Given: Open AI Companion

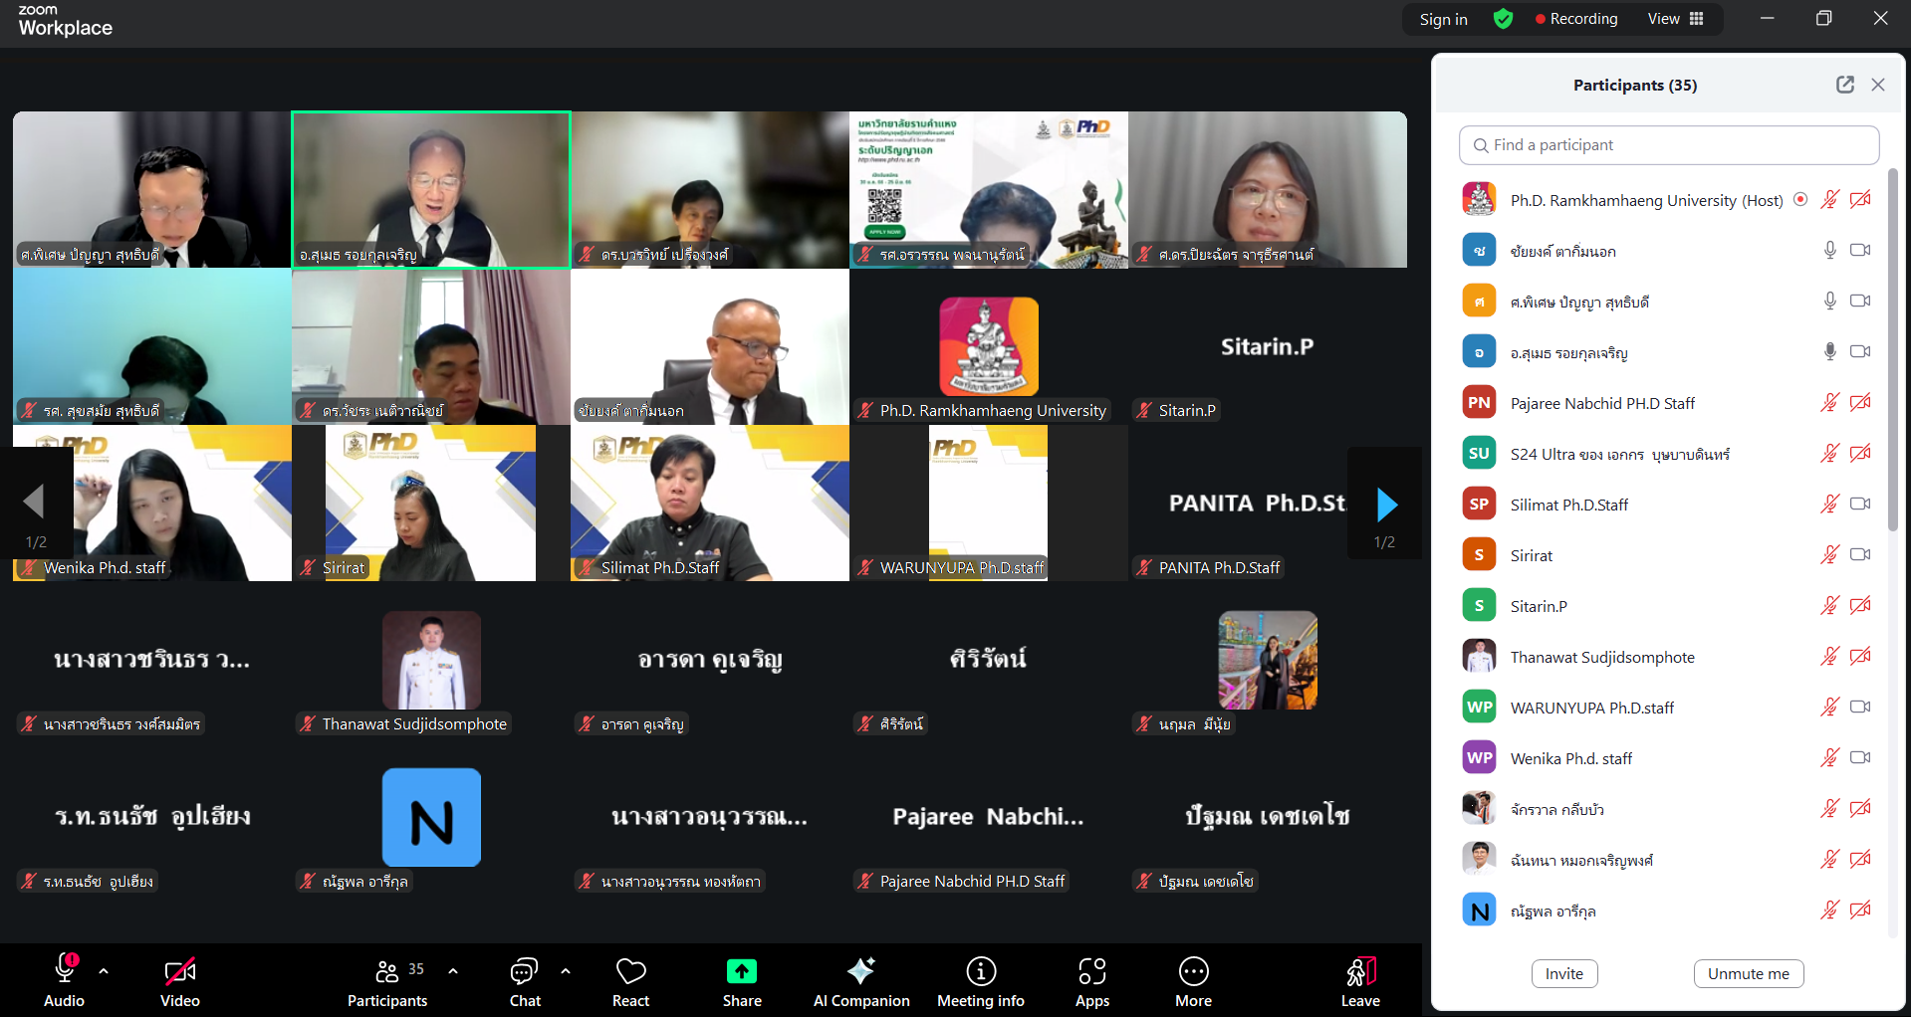Looking at the screenshot, I should tap(860, 981).
